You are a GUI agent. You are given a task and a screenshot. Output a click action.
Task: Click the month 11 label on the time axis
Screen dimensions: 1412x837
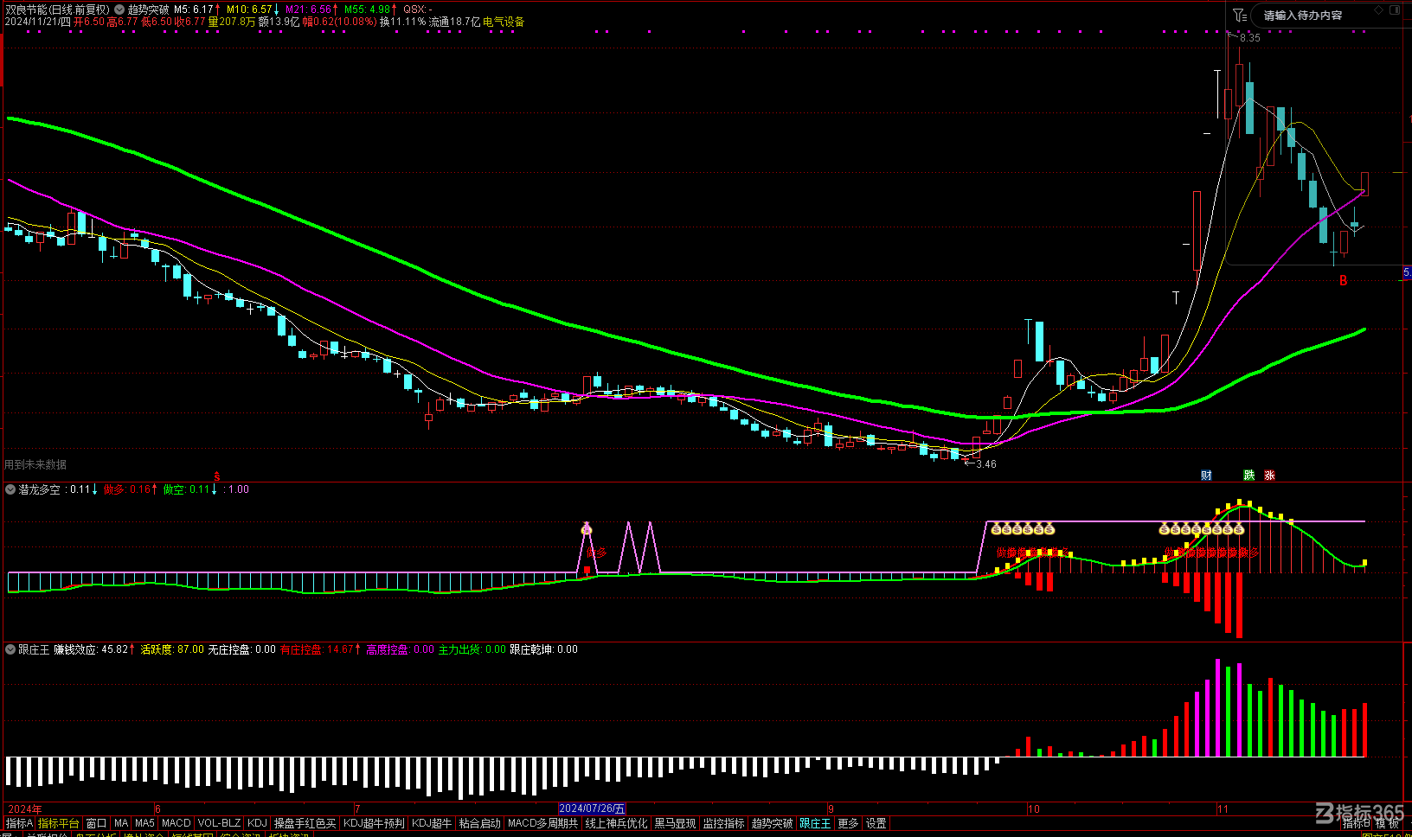(x=1223, y=809)
